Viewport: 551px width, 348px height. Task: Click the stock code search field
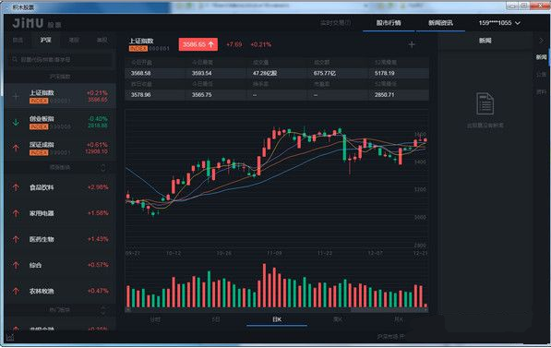(x=61, y=60)
